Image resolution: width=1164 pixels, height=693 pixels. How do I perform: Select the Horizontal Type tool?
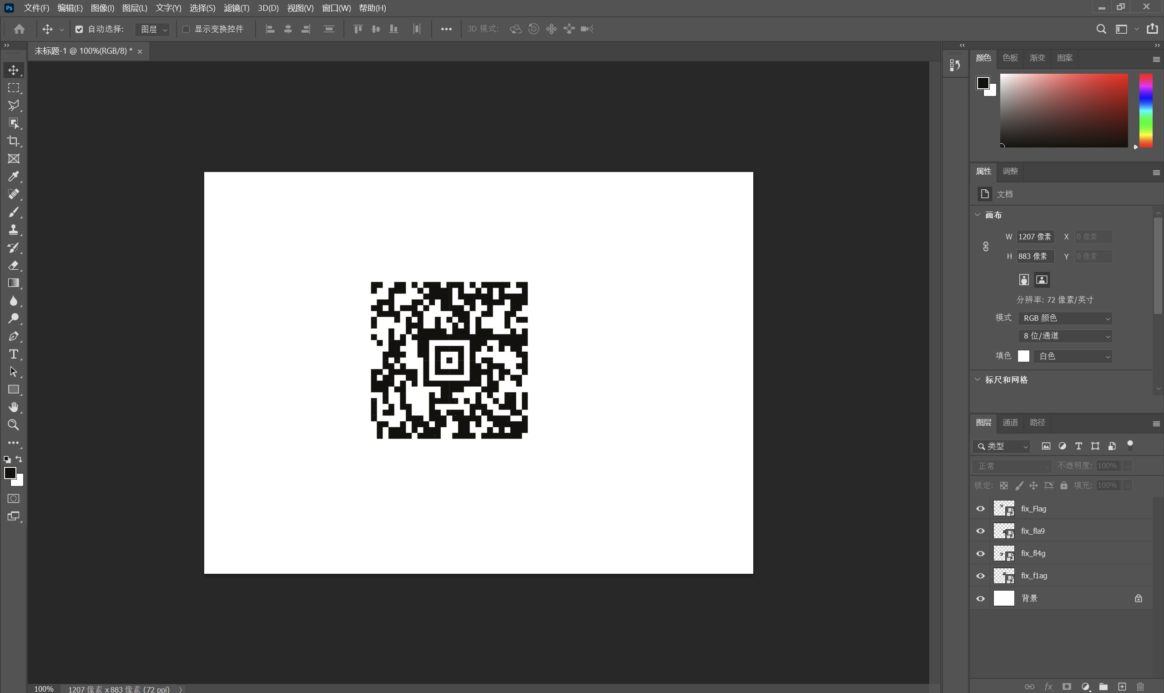click(13, 354)
